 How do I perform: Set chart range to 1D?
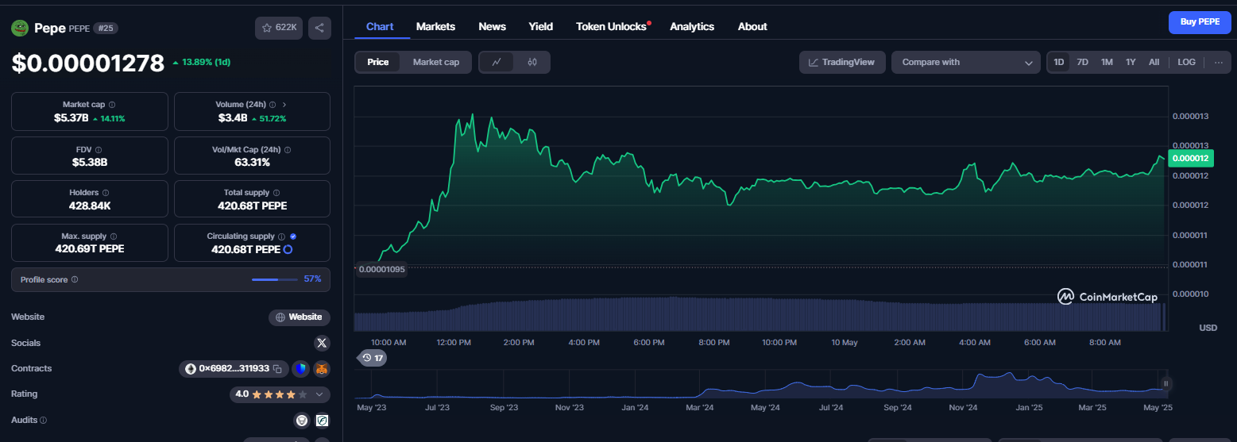(1059, 62)
